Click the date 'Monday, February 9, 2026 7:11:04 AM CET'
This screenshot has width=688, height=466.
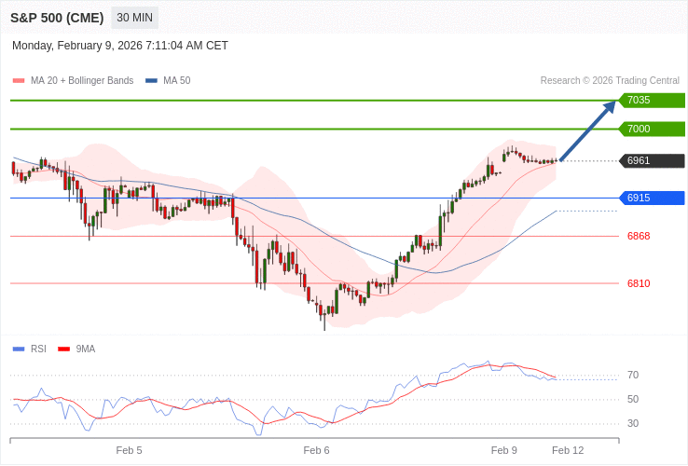119,46
